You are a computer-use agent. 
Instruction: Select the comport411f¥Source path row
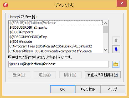pos(56,51)
